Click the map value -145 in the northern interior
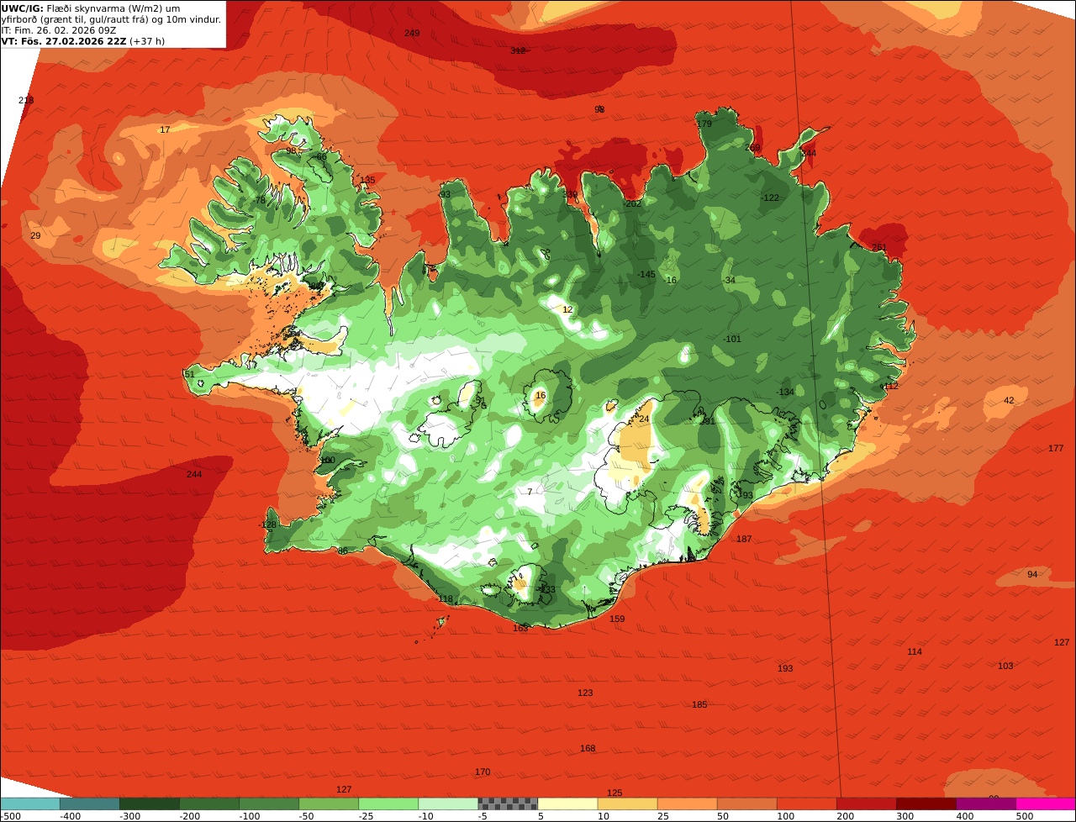 click(x=646, y=275)
